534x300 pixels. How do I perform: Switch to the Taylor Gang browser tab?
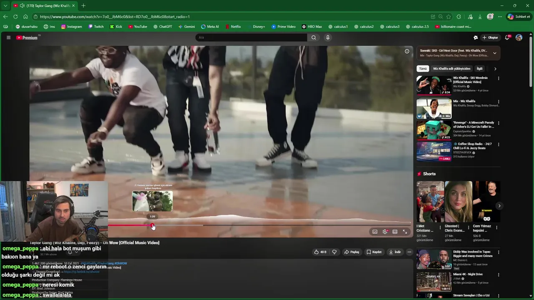tap(44, 5)
